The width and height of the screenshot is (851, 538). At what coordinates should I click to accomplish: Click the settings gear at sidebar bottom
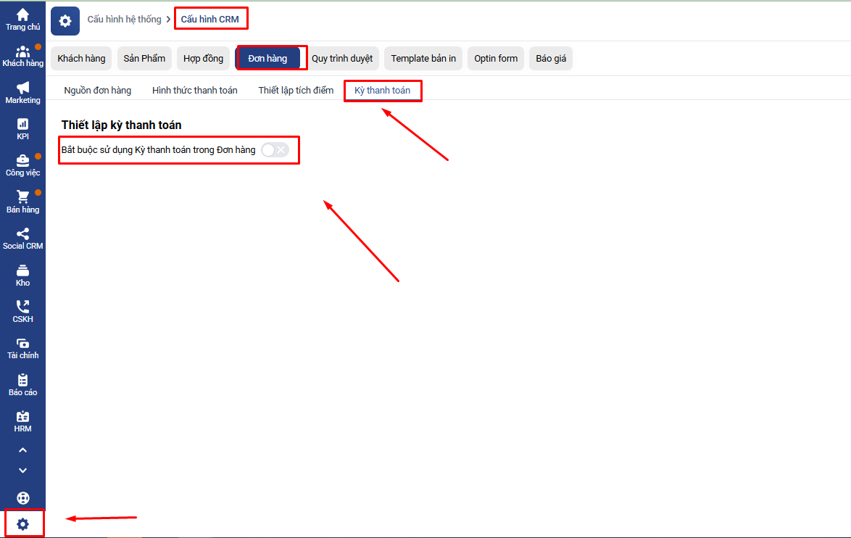pyautogui.click(x=23, y=523)
